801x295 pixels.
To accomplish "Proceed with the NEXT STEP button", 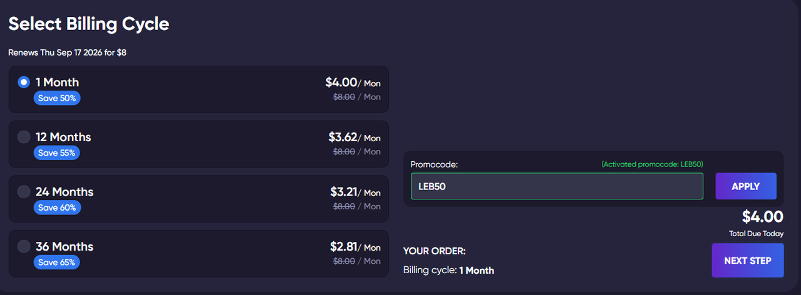I will (748, 261).
